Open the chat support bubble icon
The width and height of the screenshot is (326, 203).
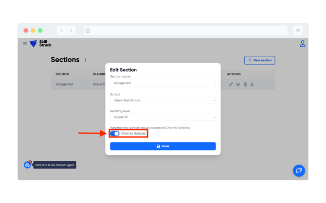[x=299, y=170]
